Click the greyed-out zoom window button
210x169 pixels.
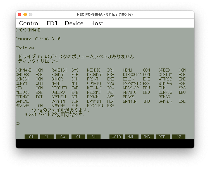click(x=31, y=14)
